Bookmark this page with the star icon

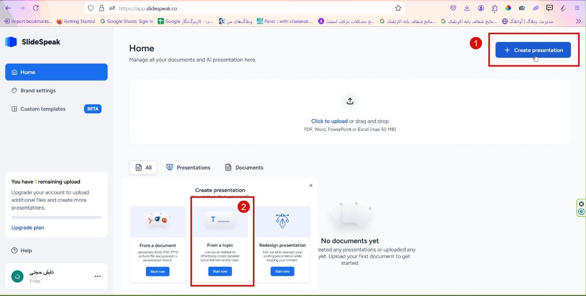398,8
